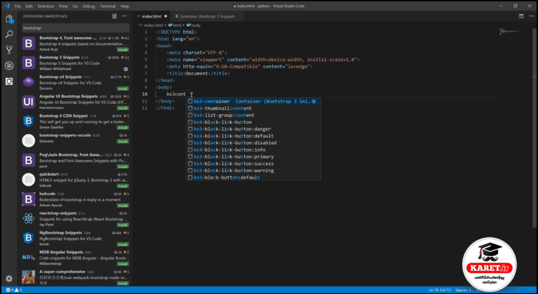The height and width of the screenshot is (294, 538).
Task: Open the Search view icon
Action: point(9,34)
